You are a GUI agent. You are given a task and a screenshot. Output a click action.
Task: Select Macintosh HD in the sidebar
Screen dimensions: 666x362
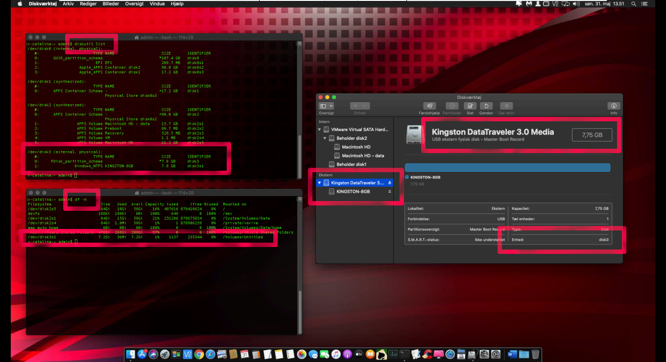[x=356, y=147]
